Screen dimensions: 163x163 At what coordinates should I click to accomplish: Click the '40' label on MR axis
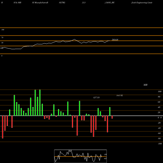click(159, 107)
